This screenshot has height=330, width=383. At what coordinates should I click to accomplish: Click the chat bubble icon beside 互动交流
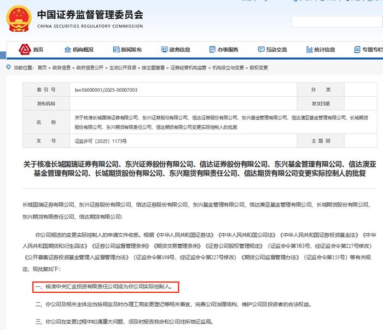pos(261,50)
